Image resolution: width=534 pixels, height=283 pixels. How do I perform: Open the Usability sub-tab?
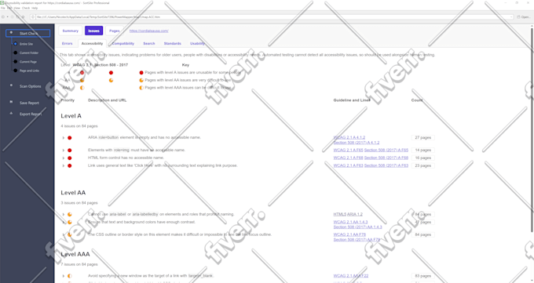(x=198, y=44)
